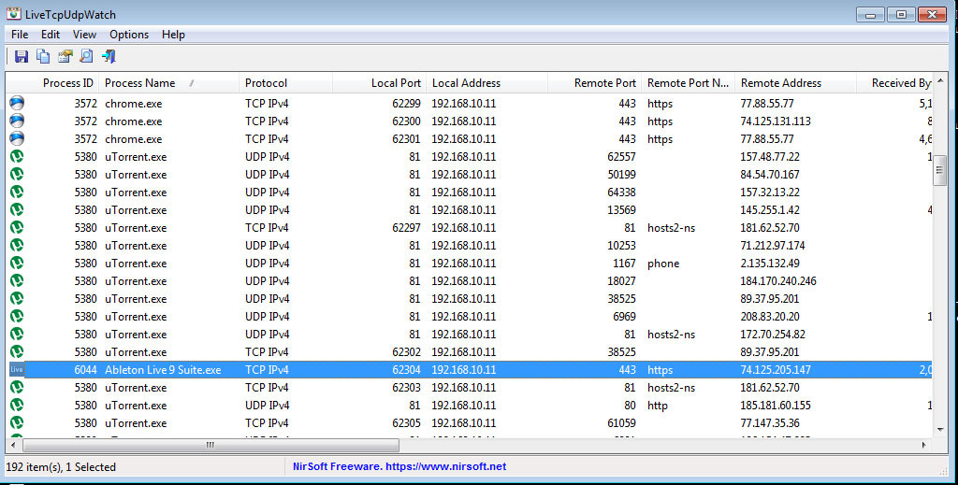This screenshot has width=958, height=485.
Task: Click the '192 item(s), 1 Selected' status text
Action: 61,467
